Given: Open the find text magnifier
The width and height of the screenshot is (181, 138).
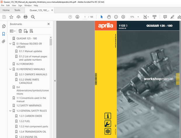Looking at the screenshot, I should point(33,17).
